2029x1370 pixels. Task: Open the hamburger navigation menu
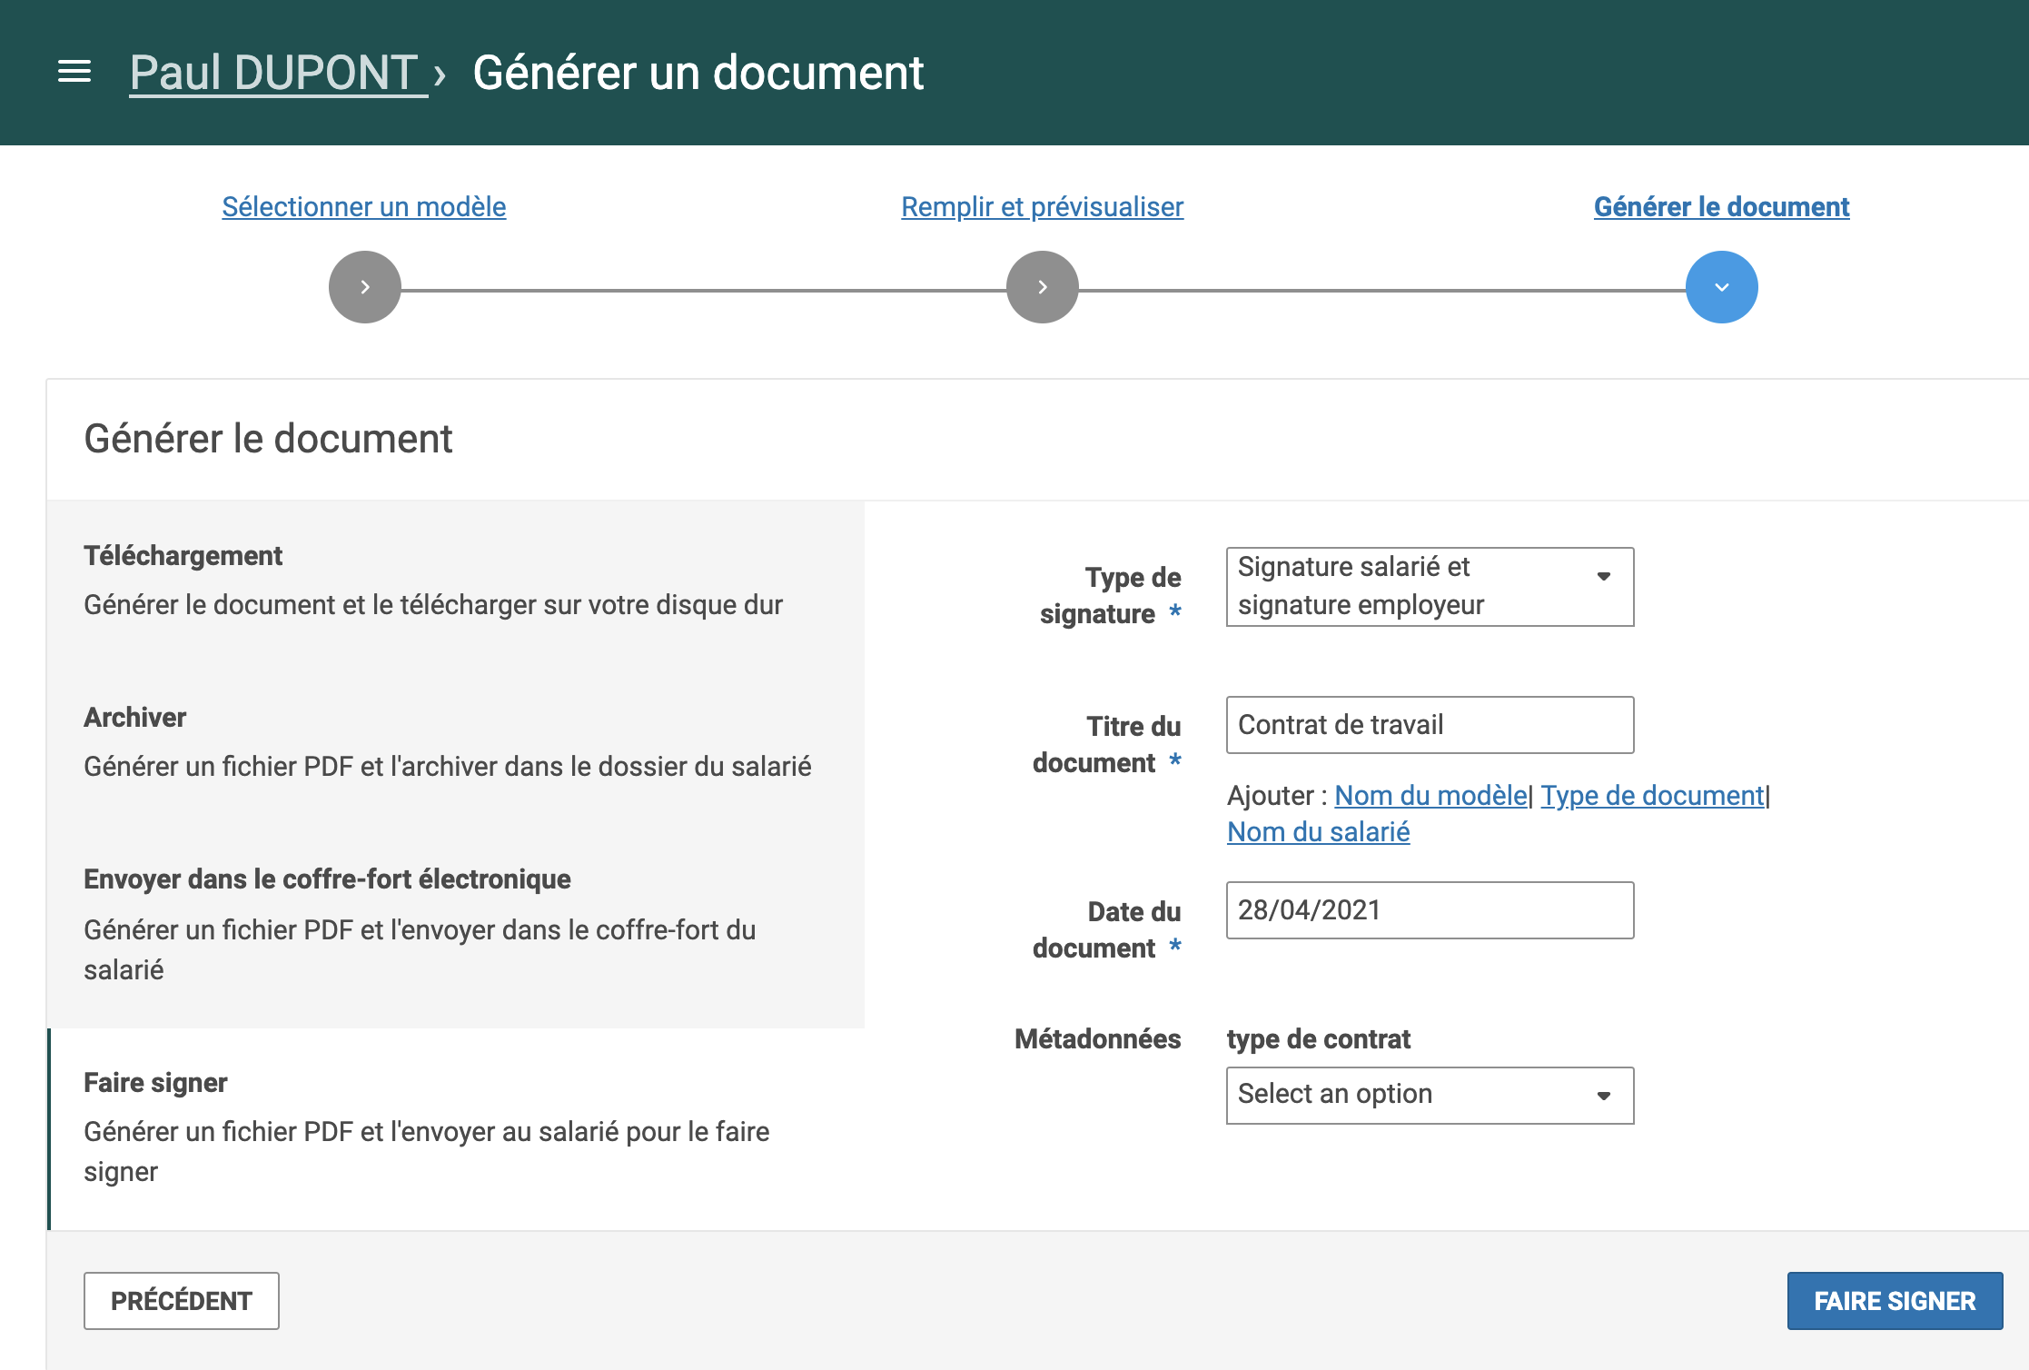tap(74, 73)
